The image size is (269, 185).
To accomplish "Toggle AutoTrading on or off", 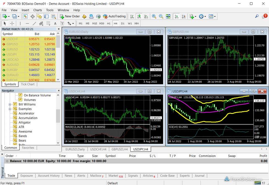I will pyautogui.click(x=114, y=16).
